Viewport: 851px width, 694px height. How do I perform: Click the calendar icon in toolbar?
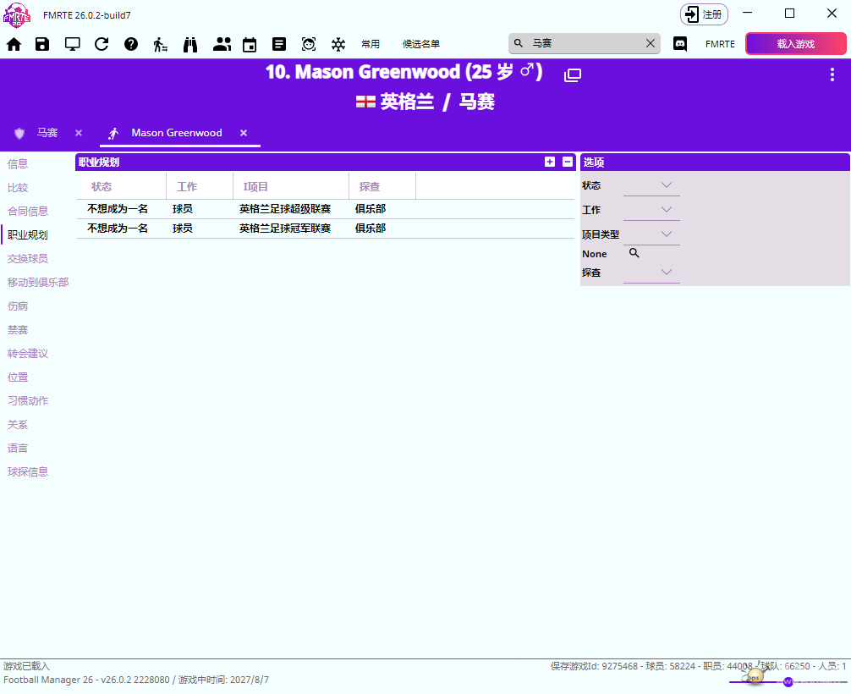pos(250,45)
